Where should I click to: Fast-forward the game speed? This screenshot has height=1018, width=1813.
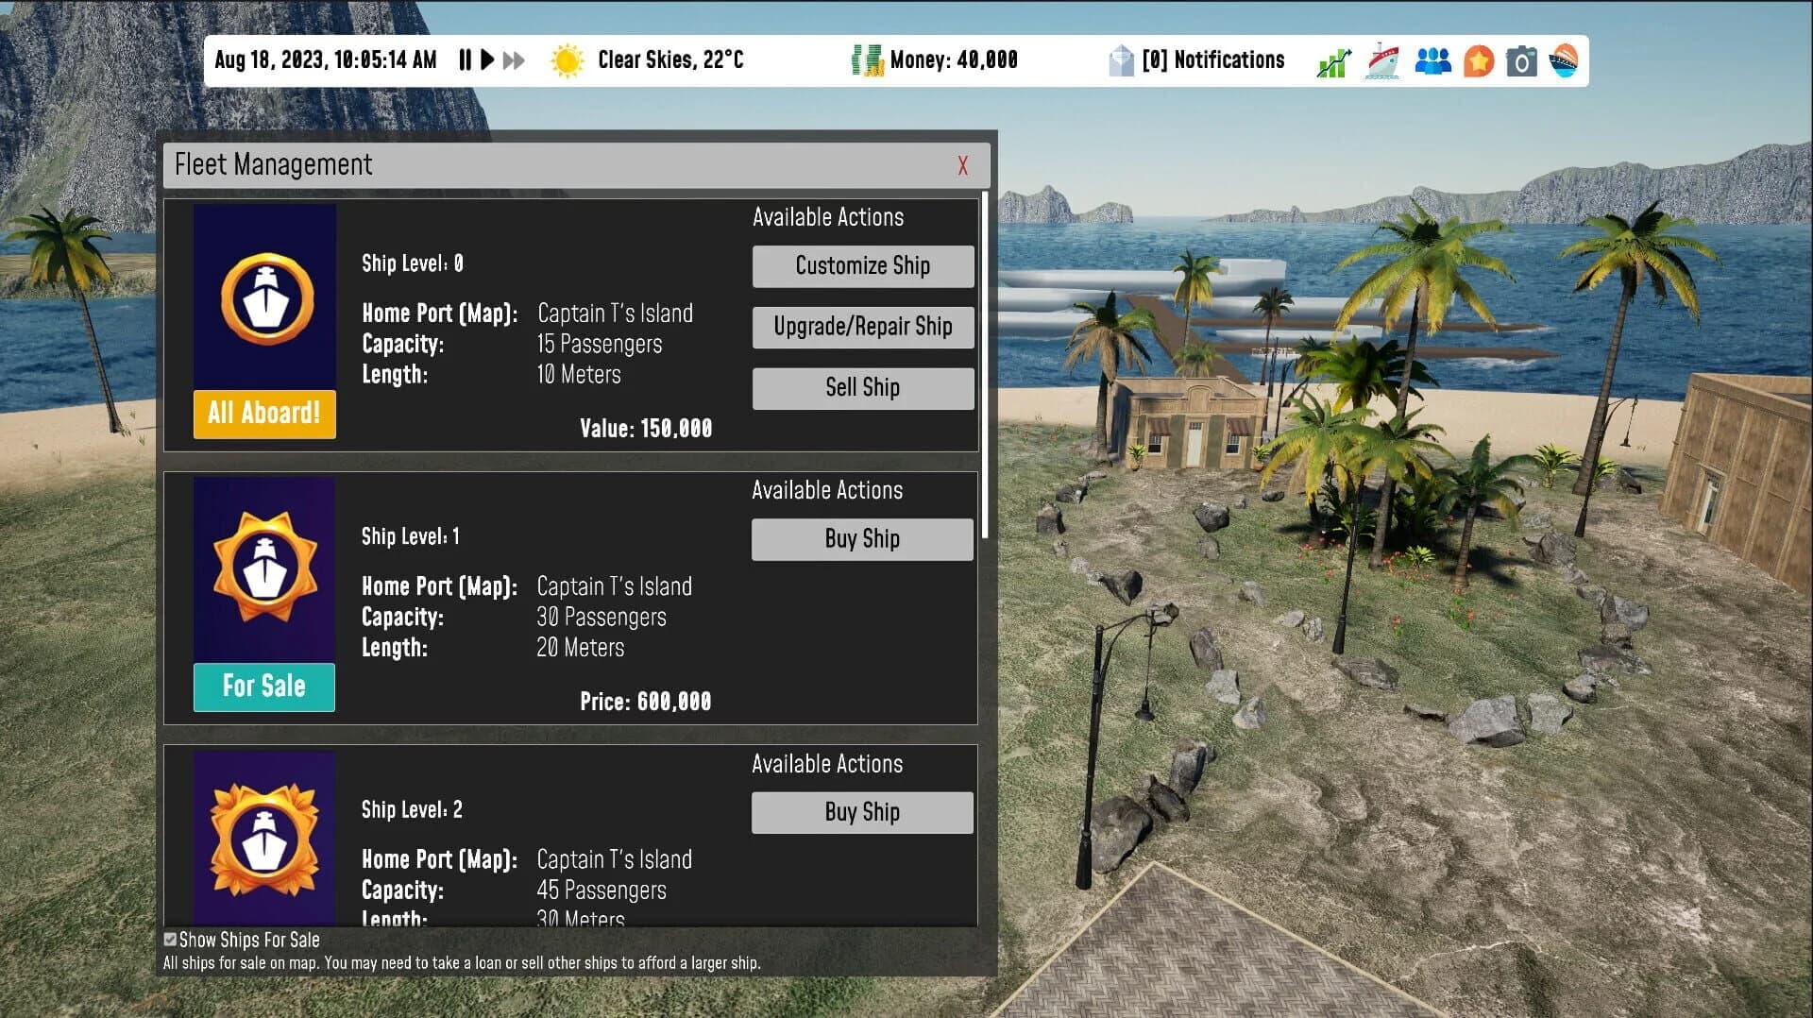tap(515, 59)
